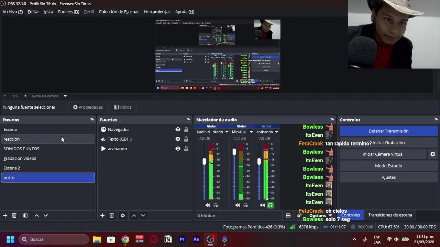Undock the Mezclador de audio panel

(332, 120)
